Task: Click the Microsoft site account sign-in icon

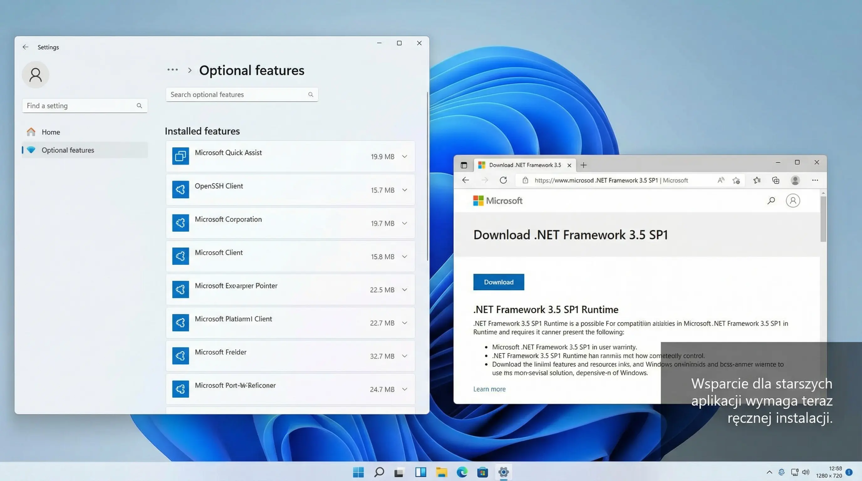Action: point(793,201)
